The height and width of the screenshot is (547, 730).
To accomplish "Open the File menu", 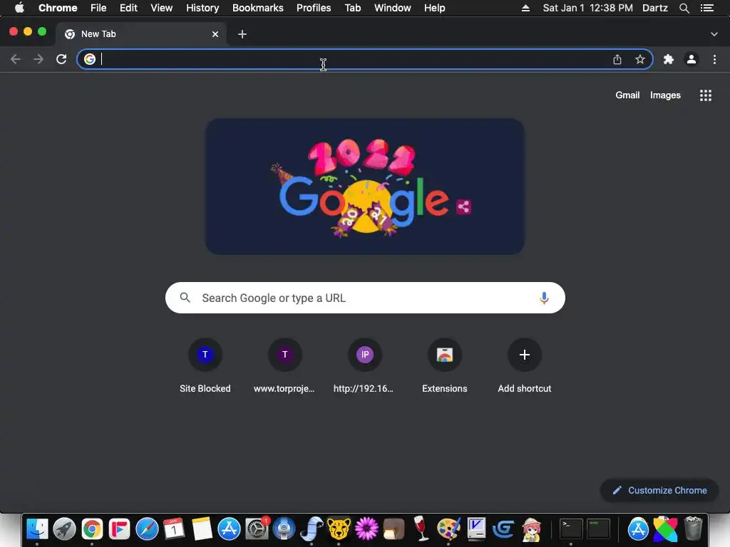I will click(98, 8).
